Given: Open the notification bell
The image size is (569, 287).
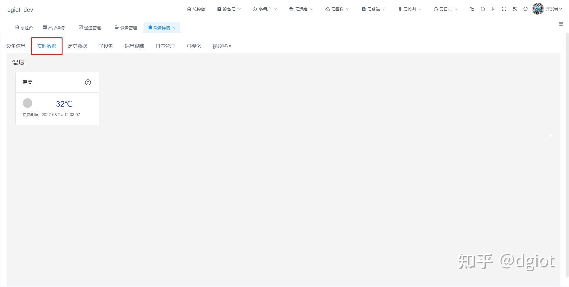Looking at the screenshot, I should pos(483,9).
